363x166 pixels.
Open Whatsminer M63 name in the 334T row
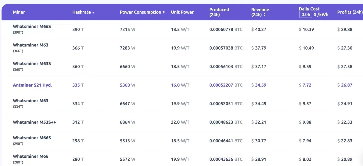click(31, 101)
